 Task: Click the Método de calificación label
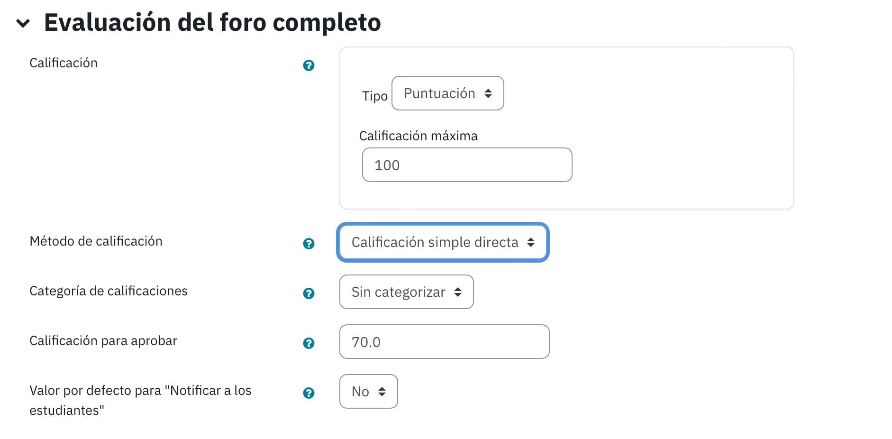(x=96, y=241)
